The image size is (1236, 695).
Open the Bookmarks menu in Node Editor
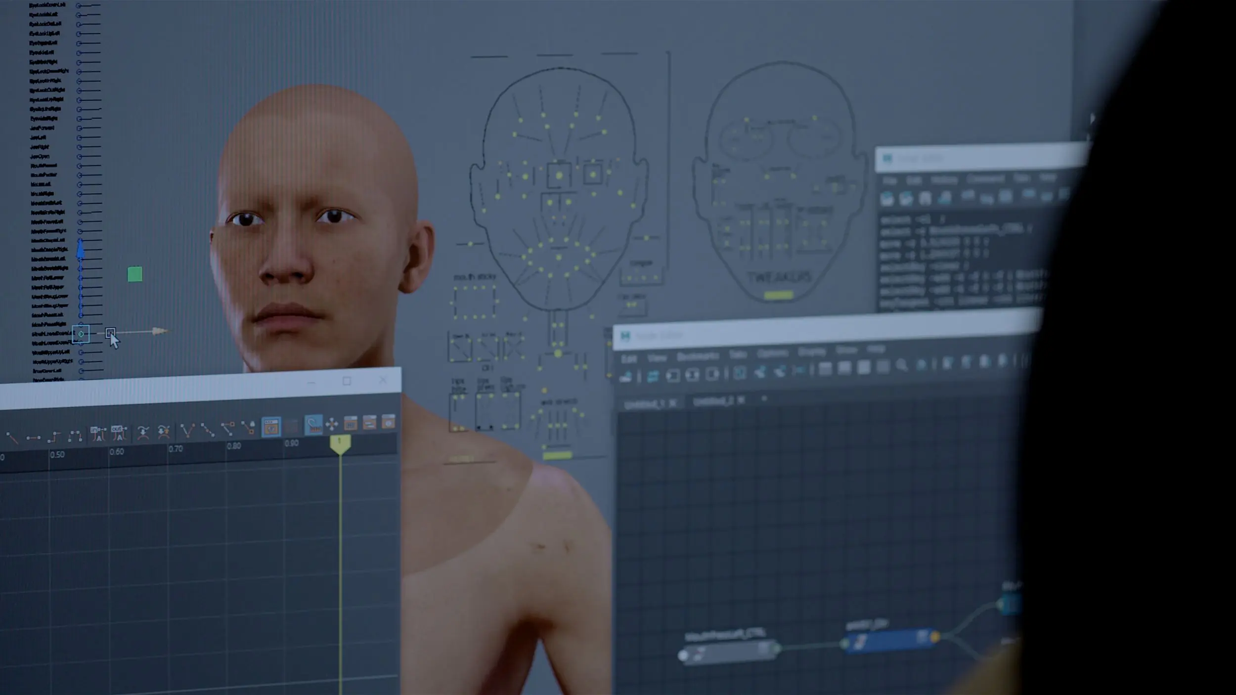click(x=697, y=356)
